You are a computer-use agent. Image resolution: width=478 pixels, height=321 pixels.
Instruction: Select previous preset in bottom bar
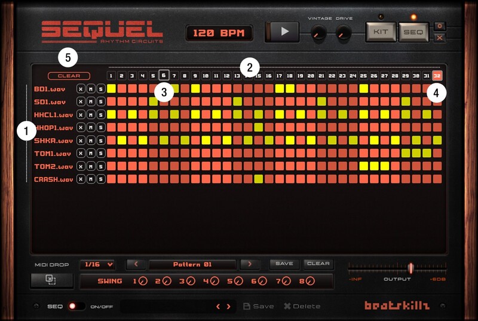pyautogui.click(x=218, y=307)
